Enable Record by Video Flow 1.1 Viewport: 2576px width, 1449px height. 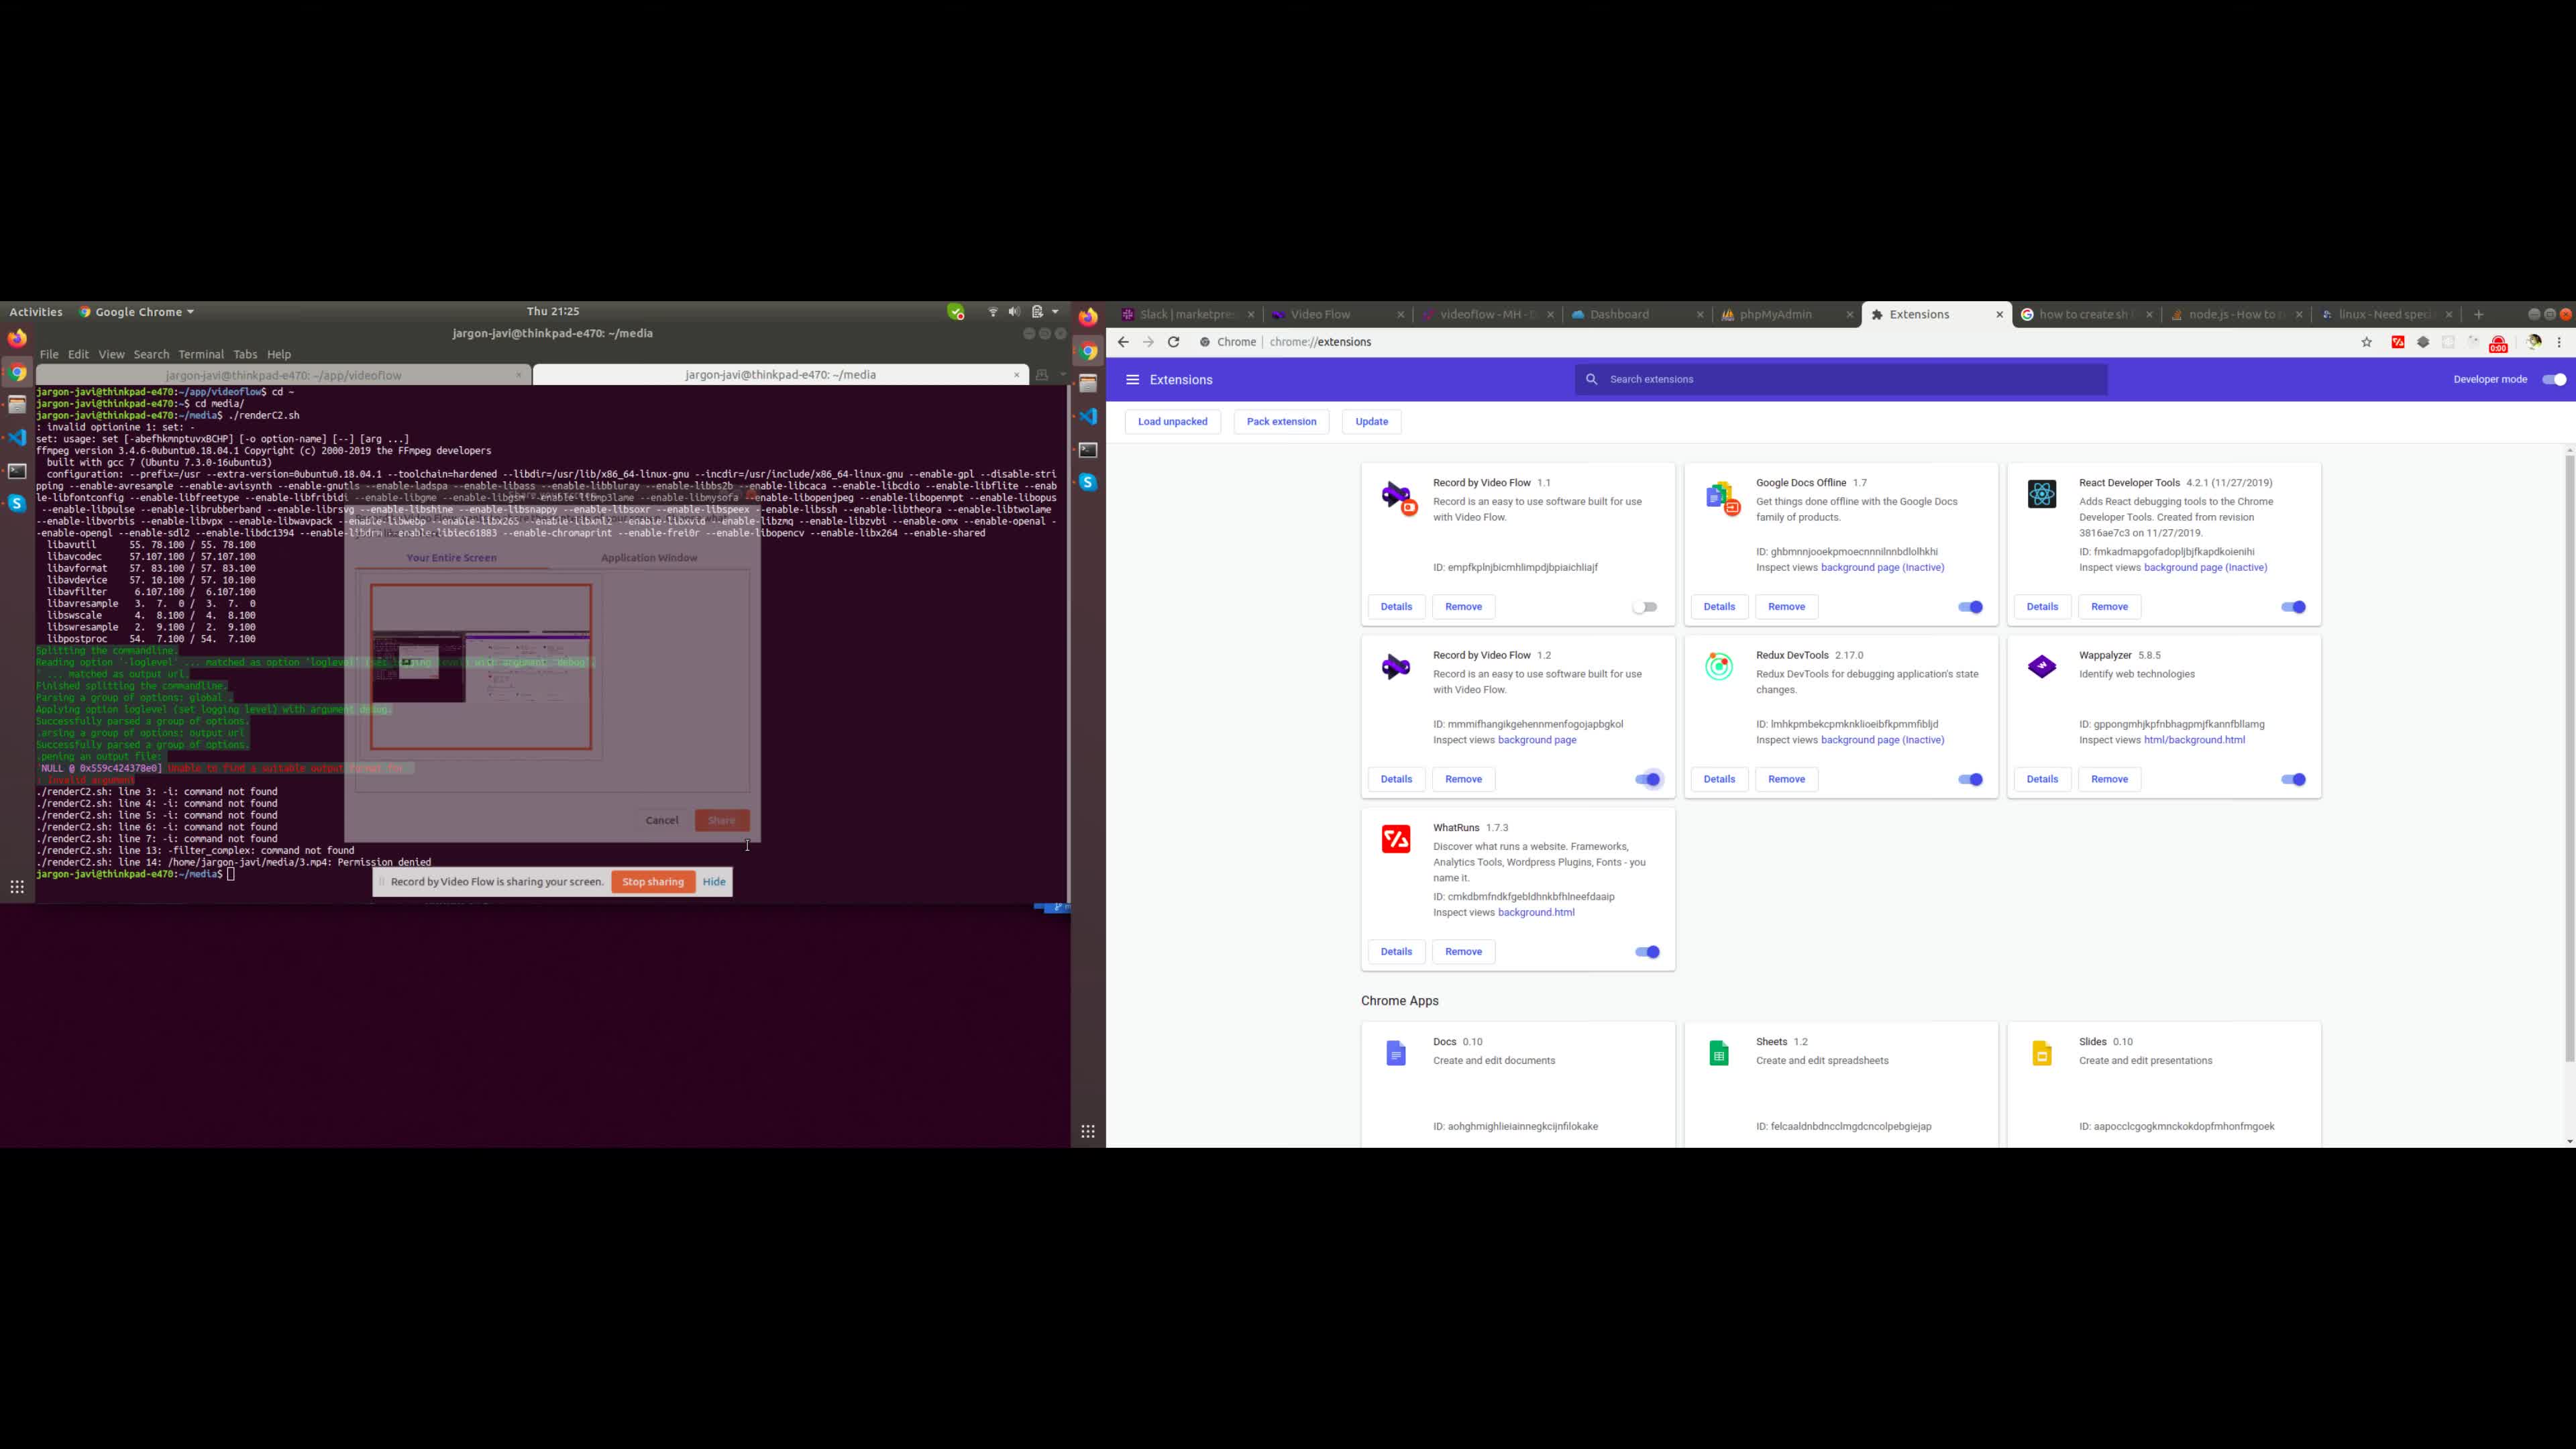(1645, 607)
